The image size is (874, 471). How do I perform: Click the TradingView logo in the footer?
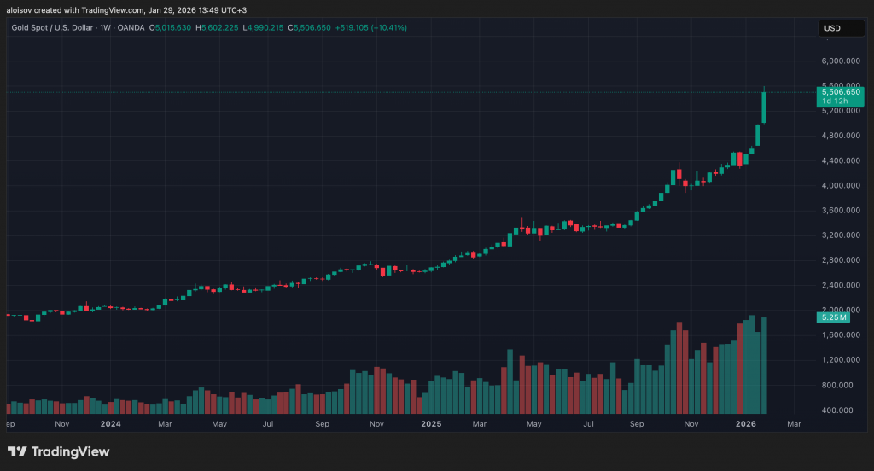click(58, 451)
